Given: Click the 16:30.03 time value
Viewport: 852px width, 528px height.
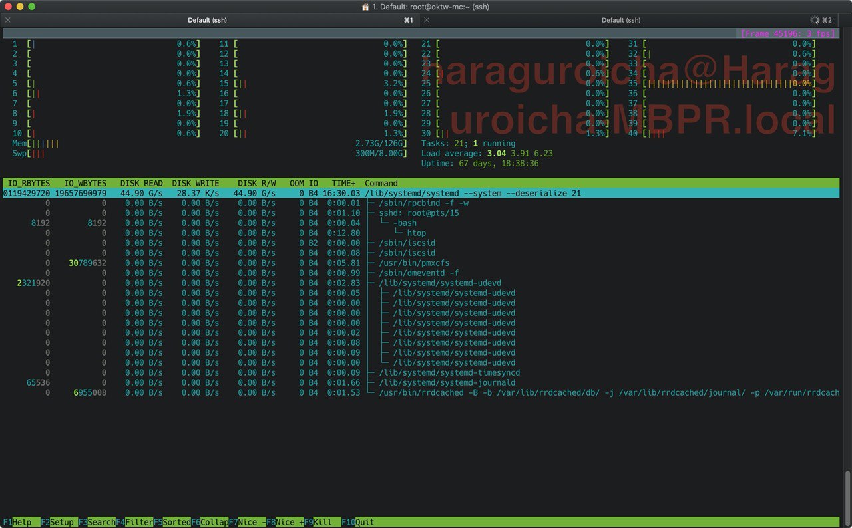Looking at the screenshot, I should 341,193.
